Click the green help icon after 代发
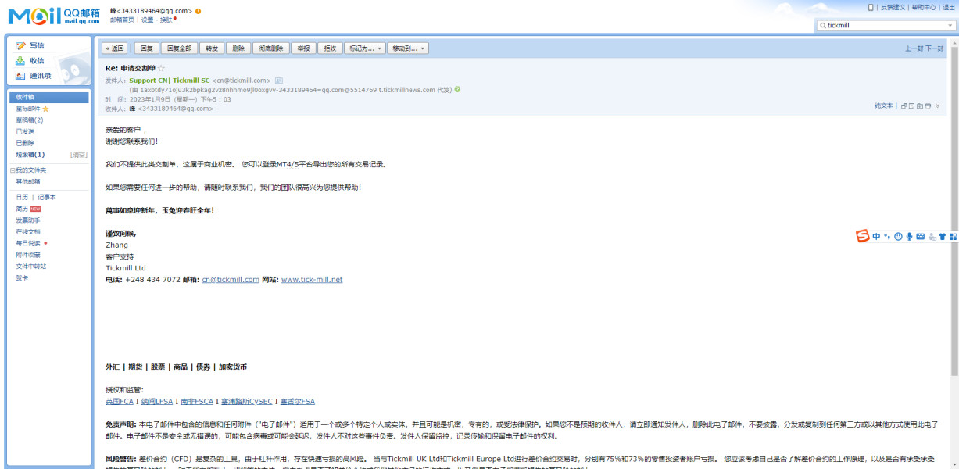This screenshot has width=959, height=469. click(457, 89)
